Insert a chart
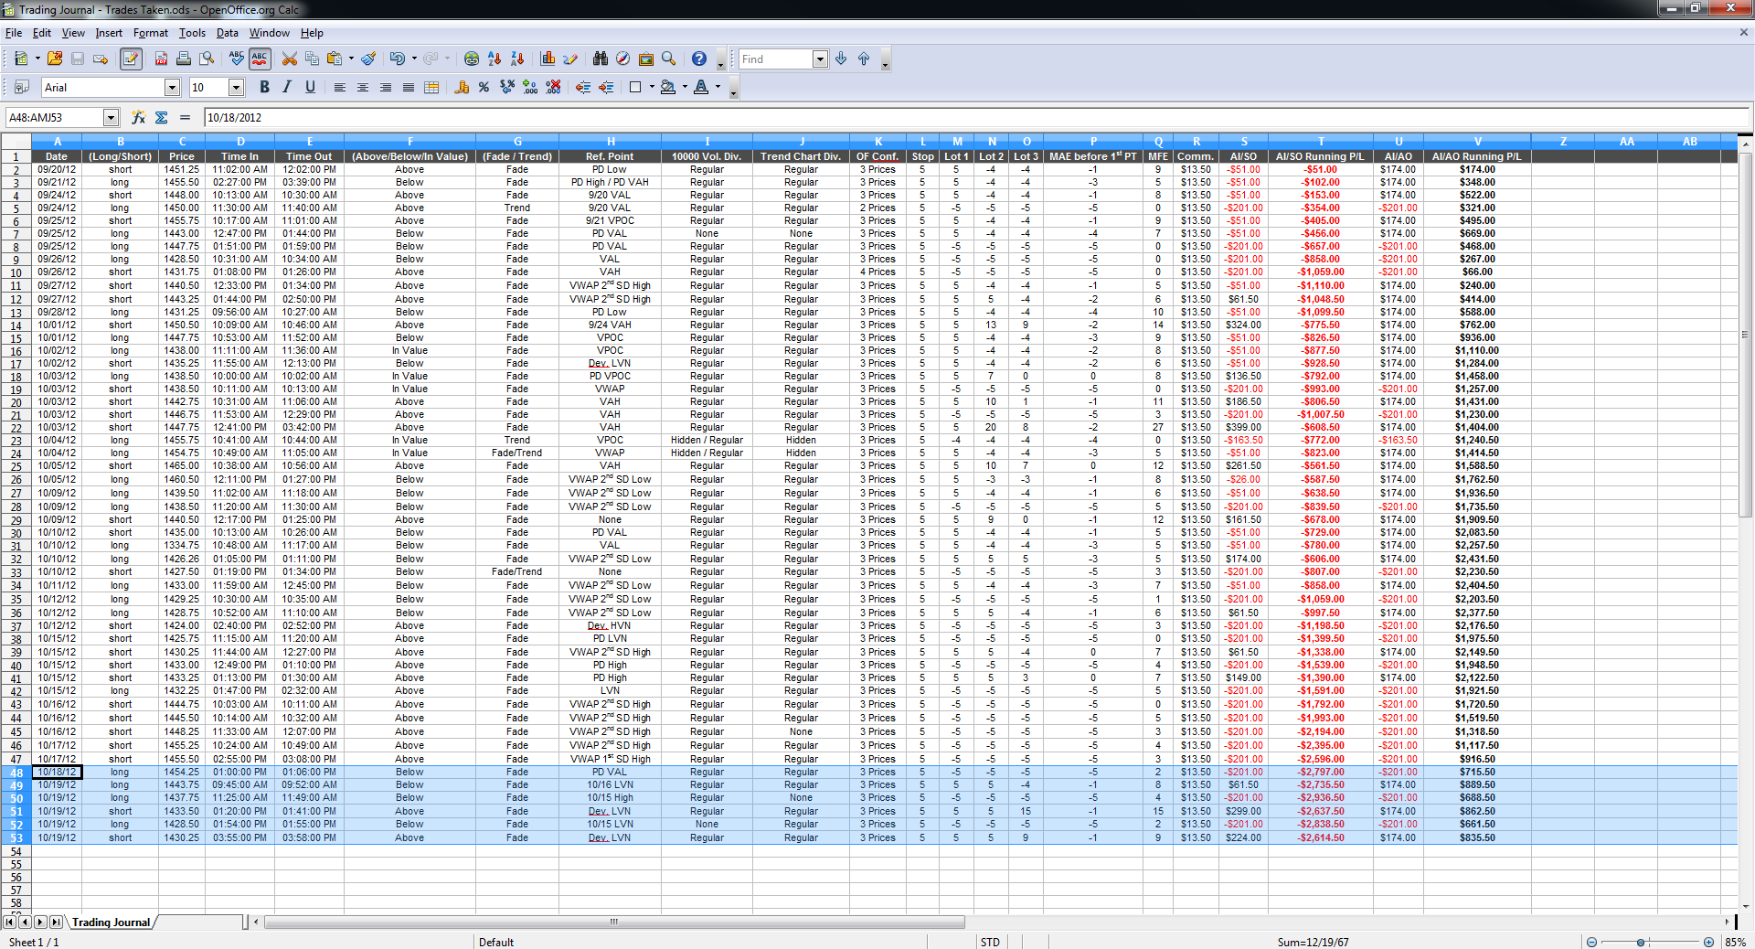 click(x=548, y=59)
